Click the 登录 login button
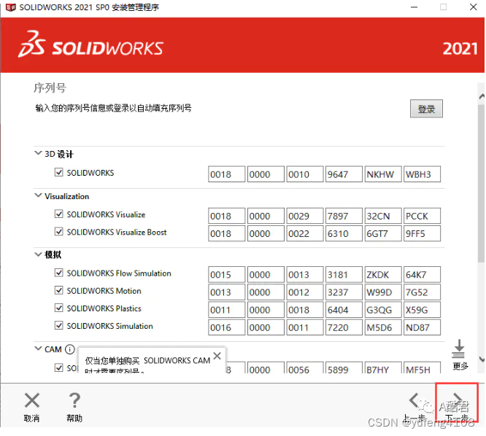 point(426,109)
